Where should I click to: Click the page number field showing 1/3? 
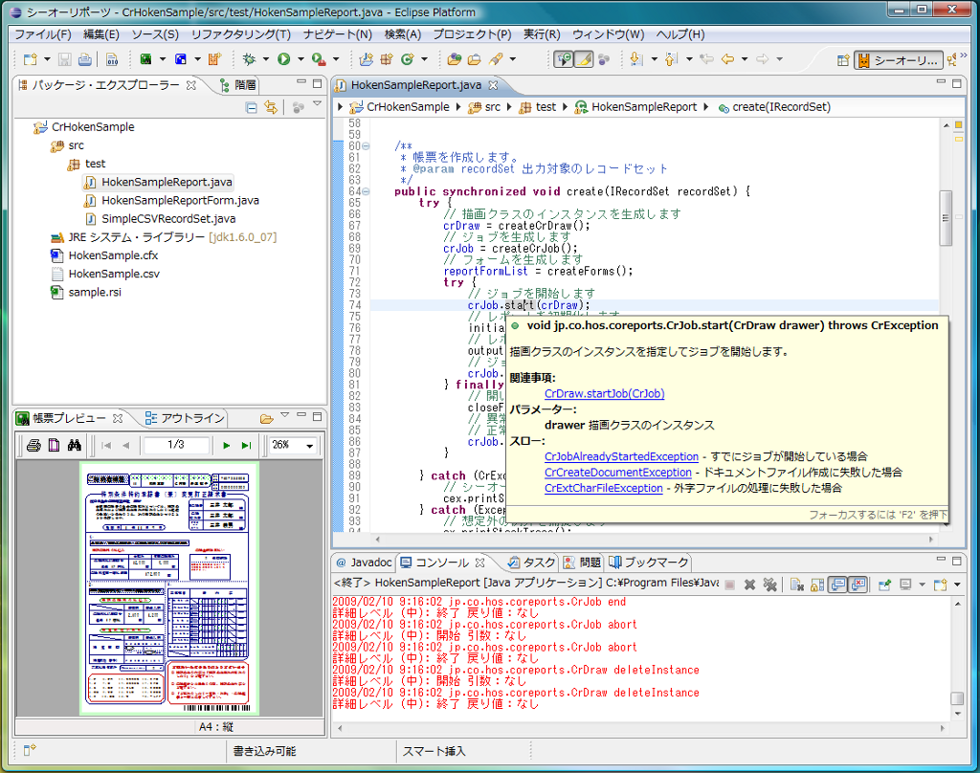(x=176, y=445)
